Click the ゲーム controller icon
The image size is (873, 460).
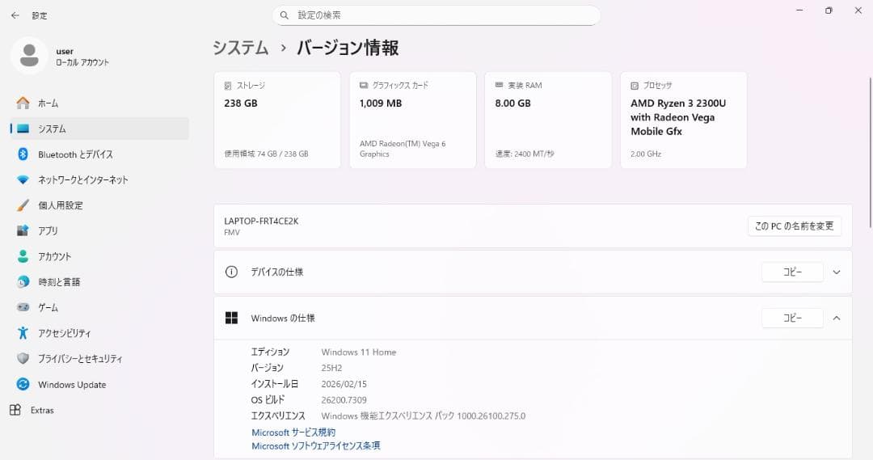tap(23, 307)
